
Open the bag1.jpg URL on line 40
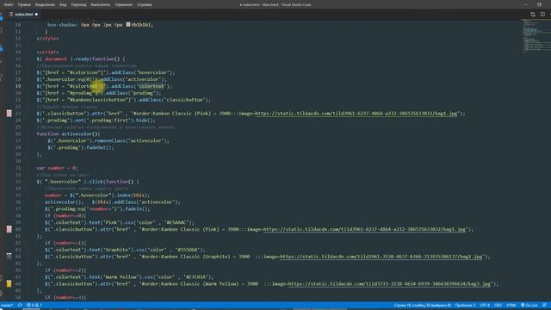point(365,229)
